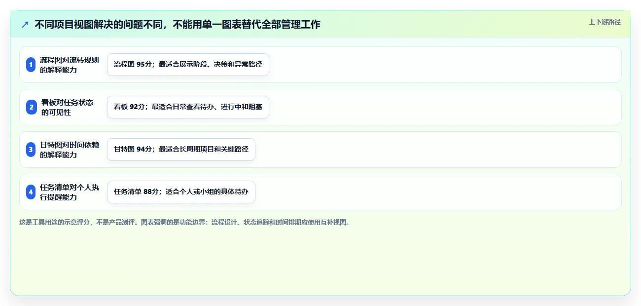Click the 任务清单 88分 score box
This screenshot has width=641, height=306.
(181, 192)
